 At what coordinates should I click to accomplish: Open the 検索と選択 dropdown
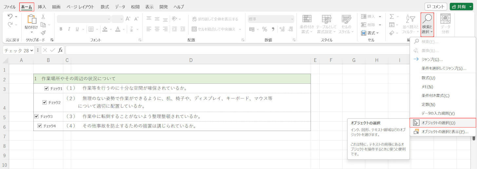(427, 25)
